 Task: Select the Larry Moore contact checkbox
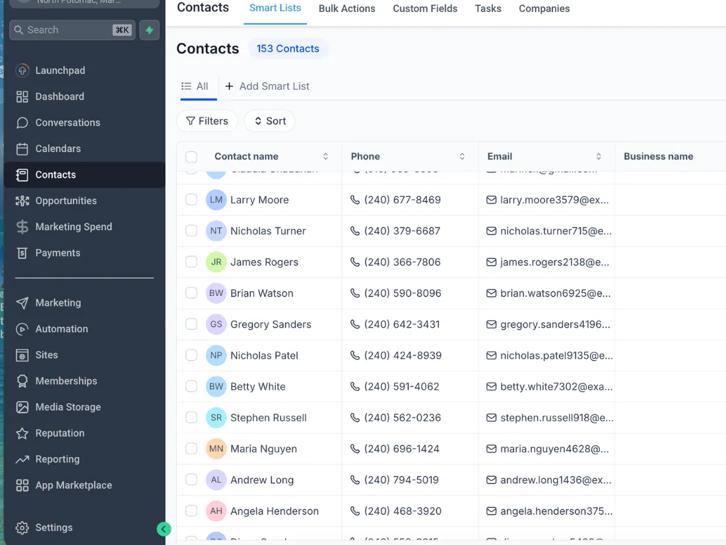[191, 200]
